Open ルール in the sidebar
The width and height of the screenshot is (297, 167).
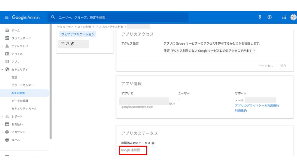16,140
